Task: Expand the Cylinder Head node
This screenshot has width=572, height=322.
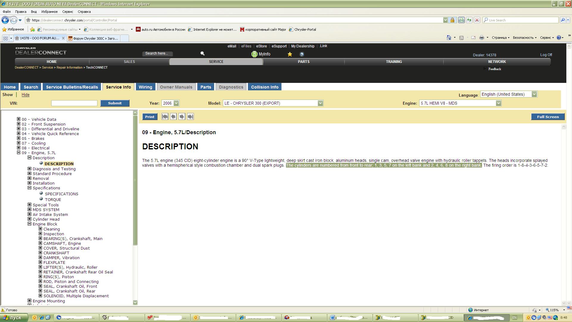Action: click(x=29, y=219)
